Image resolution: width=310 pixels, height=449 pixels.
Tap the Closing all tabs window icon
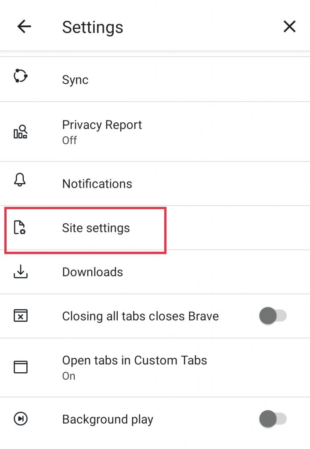point(21,316)
